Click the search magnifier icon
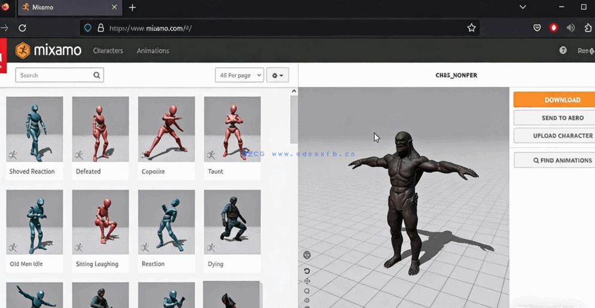The width and height of the screenshot is (595, 308). 97,75
